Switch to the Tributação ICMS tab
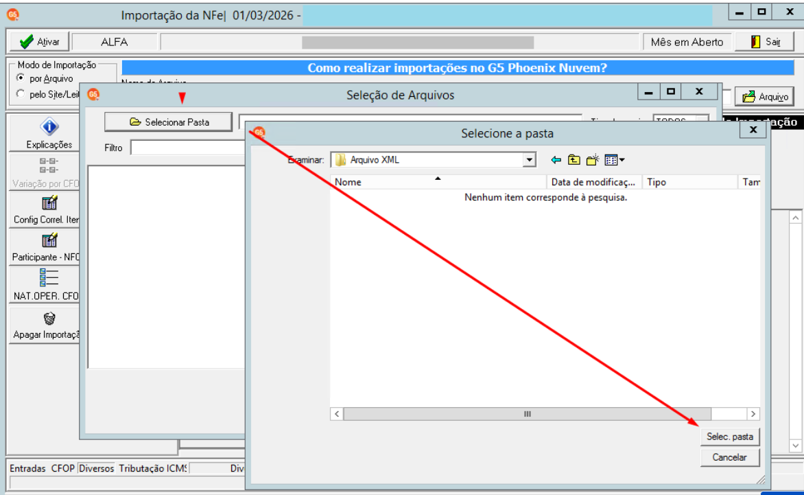804x495 pixels. pyautogui.click(x=152, y=468)
